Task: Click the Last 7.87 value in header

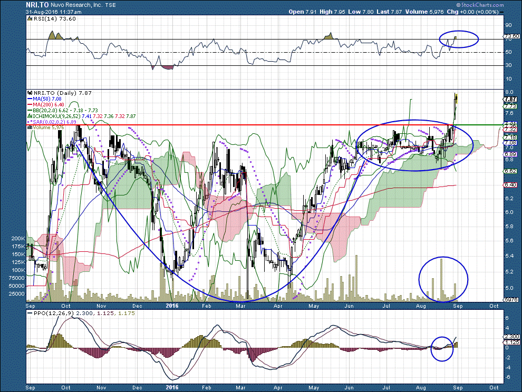Action: [389, 12]
